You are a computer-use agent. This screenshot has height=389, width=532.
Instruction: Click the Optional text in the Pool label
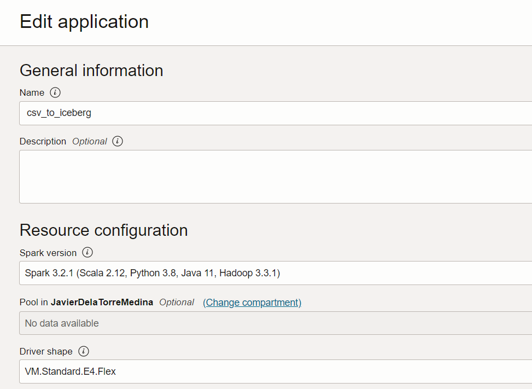click(x=177, y=303)
